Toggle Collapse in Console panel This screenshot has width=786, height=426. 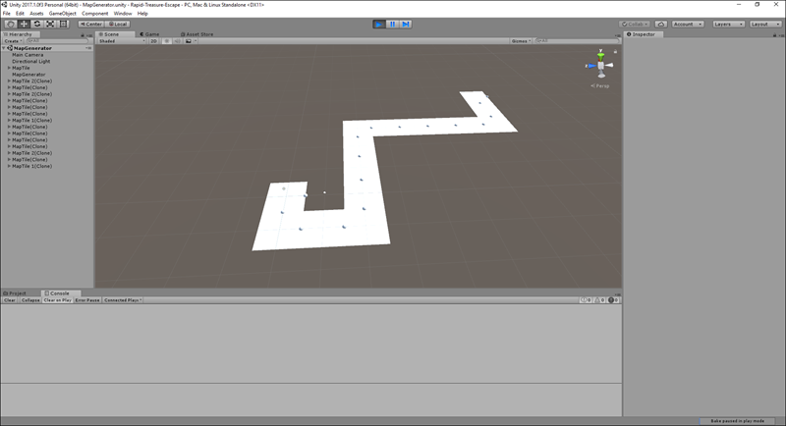pos(29,299)
